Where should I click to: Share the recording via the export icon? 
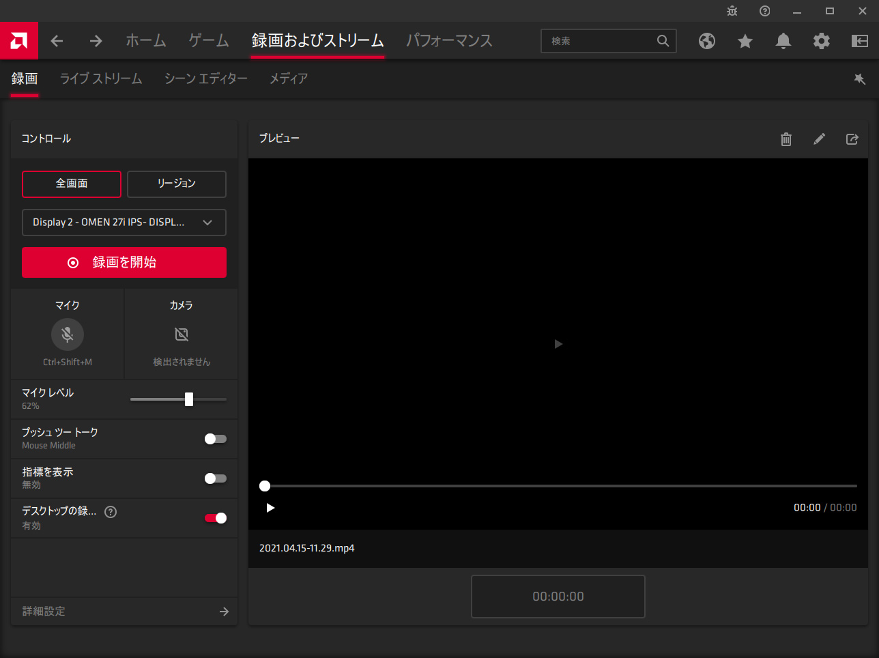click(852, 139)
